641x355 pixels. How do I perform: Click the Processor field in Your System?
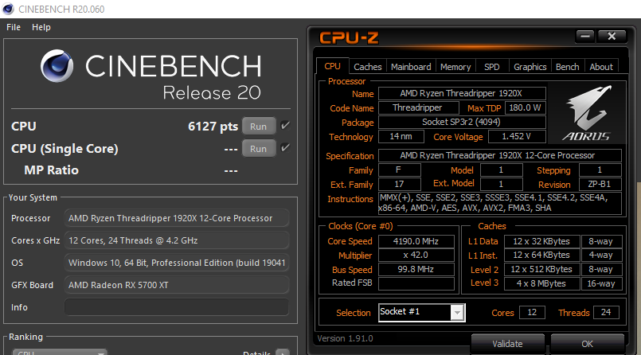coord(177,218)
